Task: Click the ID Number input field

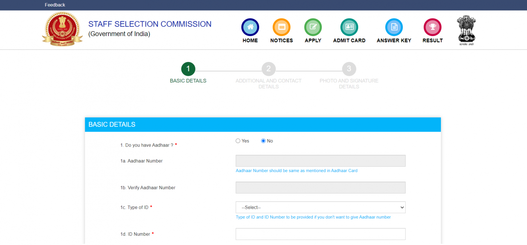Action: (x=320, y=234)
